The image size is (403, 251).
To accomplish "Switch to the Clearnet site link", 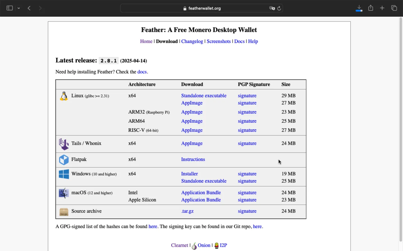I will coord(180,245).
